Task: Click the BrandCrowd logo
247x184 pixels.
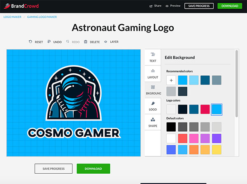Action: pyautogui.click(x=21, y=6)
